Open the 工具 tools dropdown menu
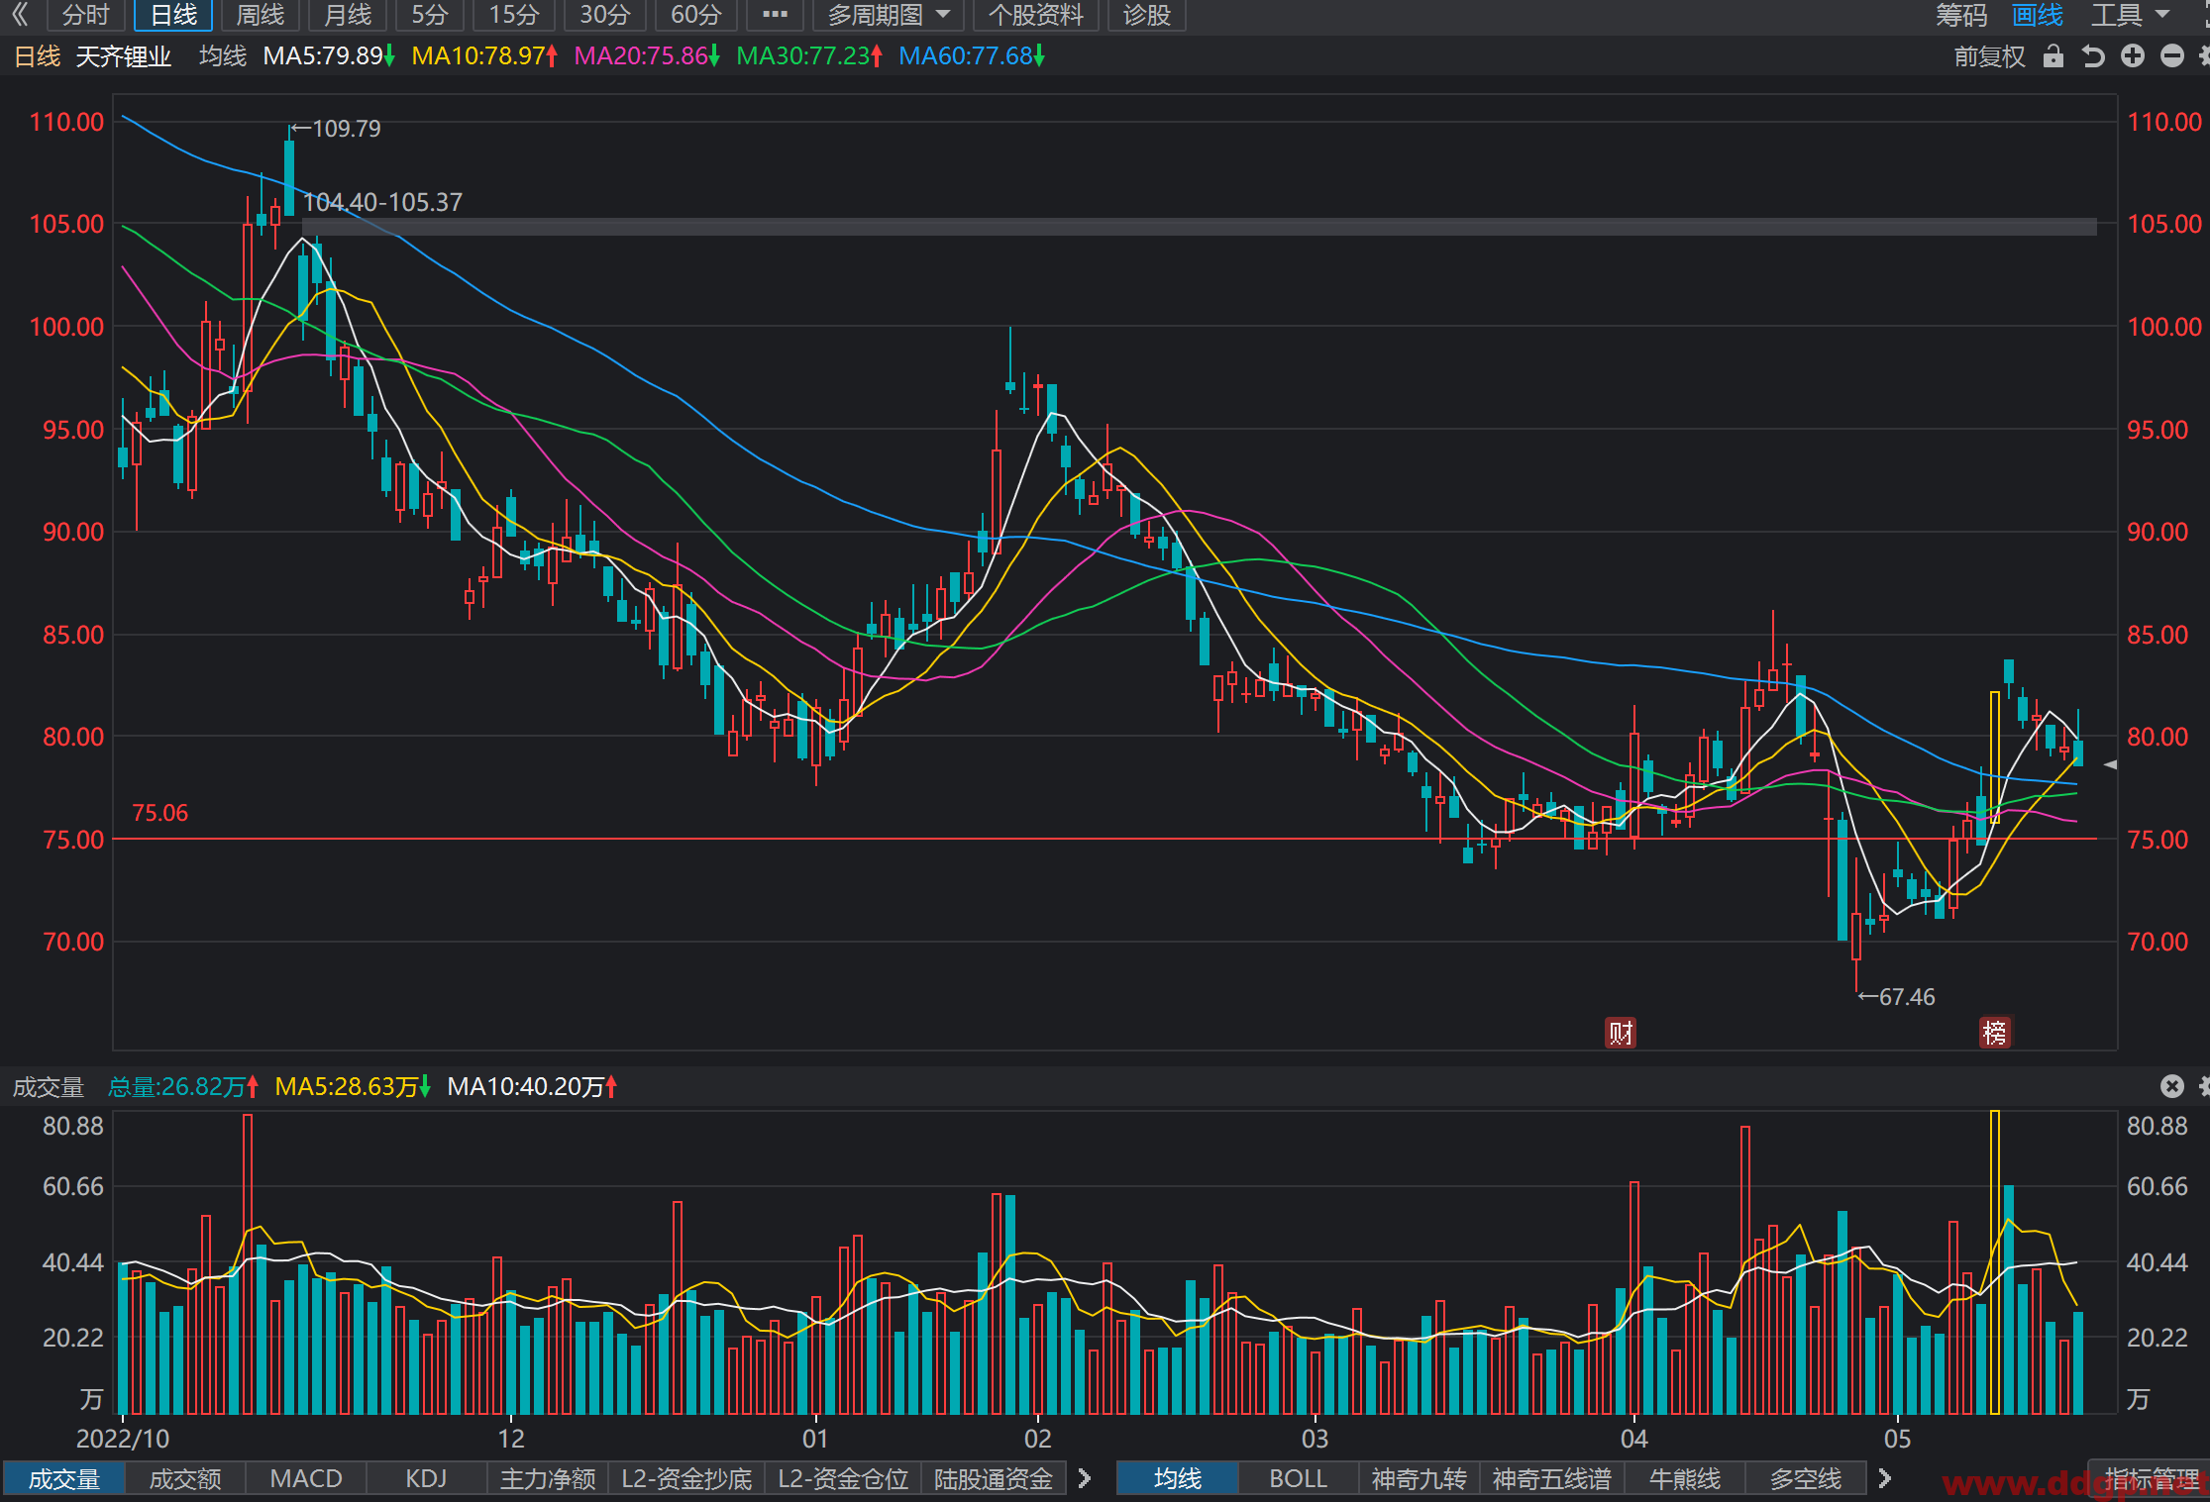This screenshot has height=1502, width=2210. 2129,15
